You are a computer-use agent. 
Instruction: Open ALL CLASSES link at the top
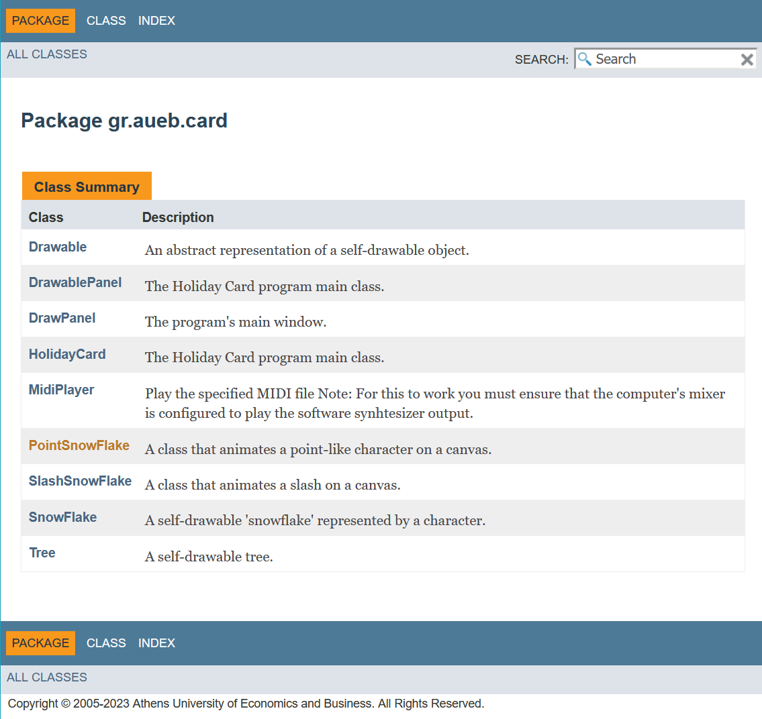[x=46, y=54]
